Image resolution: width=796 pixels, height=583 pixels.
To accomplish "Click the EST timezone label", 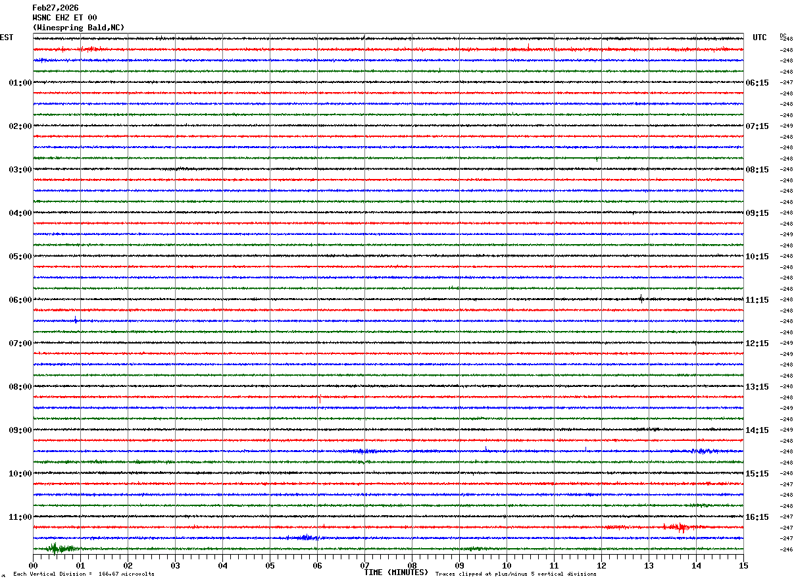I will coord(7,38).
